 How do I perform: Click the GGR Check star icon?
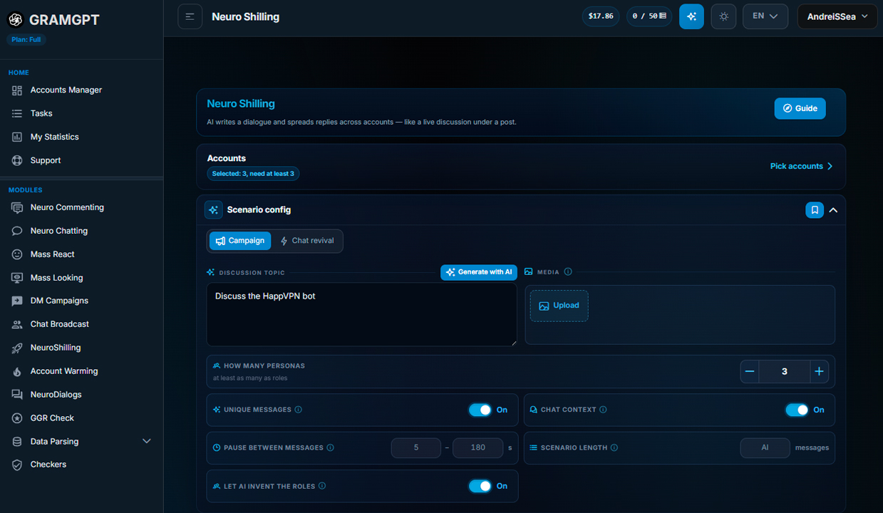[x=17, y=418]
